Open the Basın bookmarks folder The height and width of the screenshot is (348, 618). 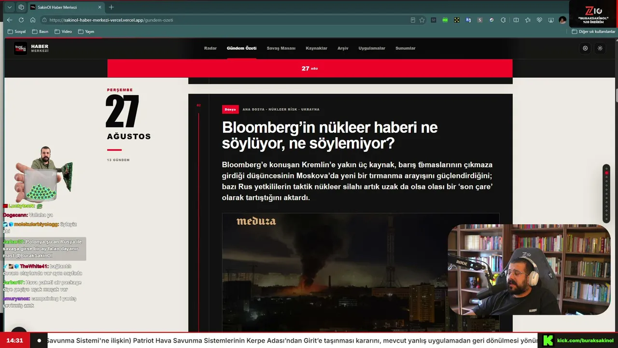(40, 31)
